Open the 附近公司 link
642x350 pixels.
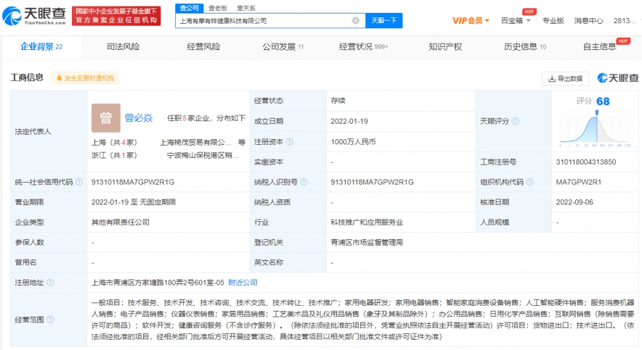243,283
